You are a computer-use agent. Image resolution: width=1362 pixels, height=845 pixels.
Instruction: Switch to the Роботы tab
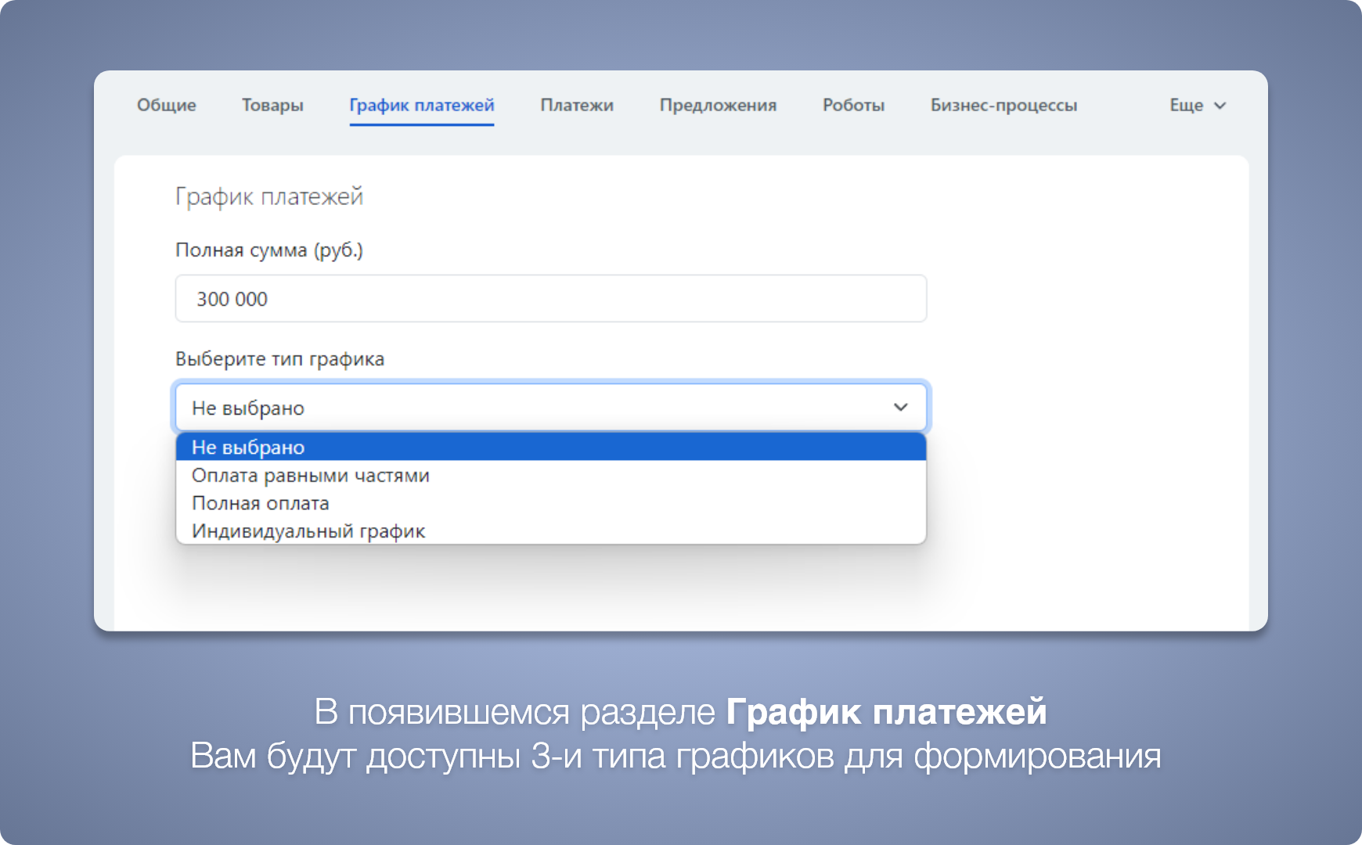853,105
